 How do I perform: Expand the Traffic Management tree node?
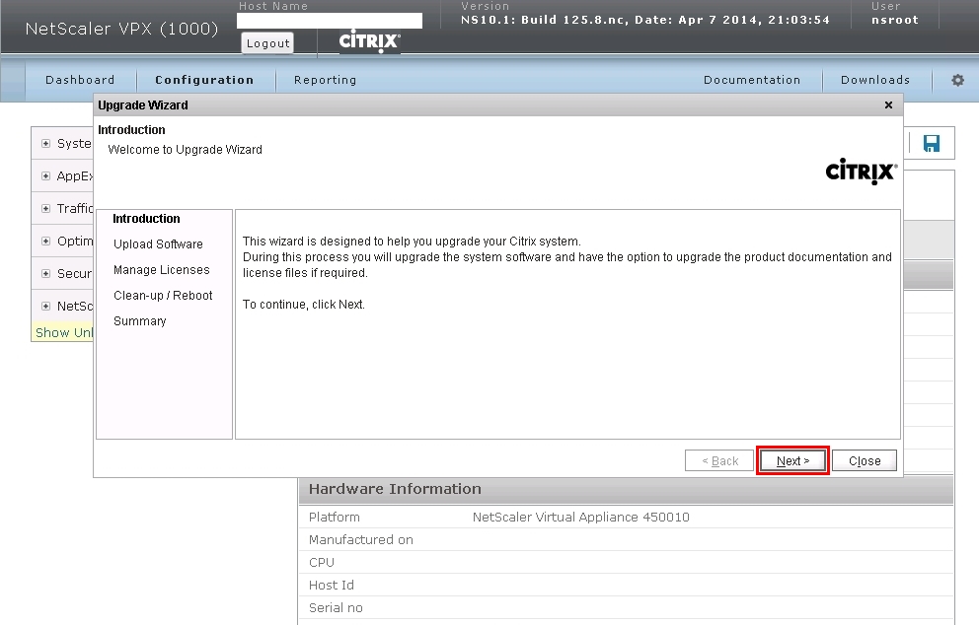pos(45,208)
